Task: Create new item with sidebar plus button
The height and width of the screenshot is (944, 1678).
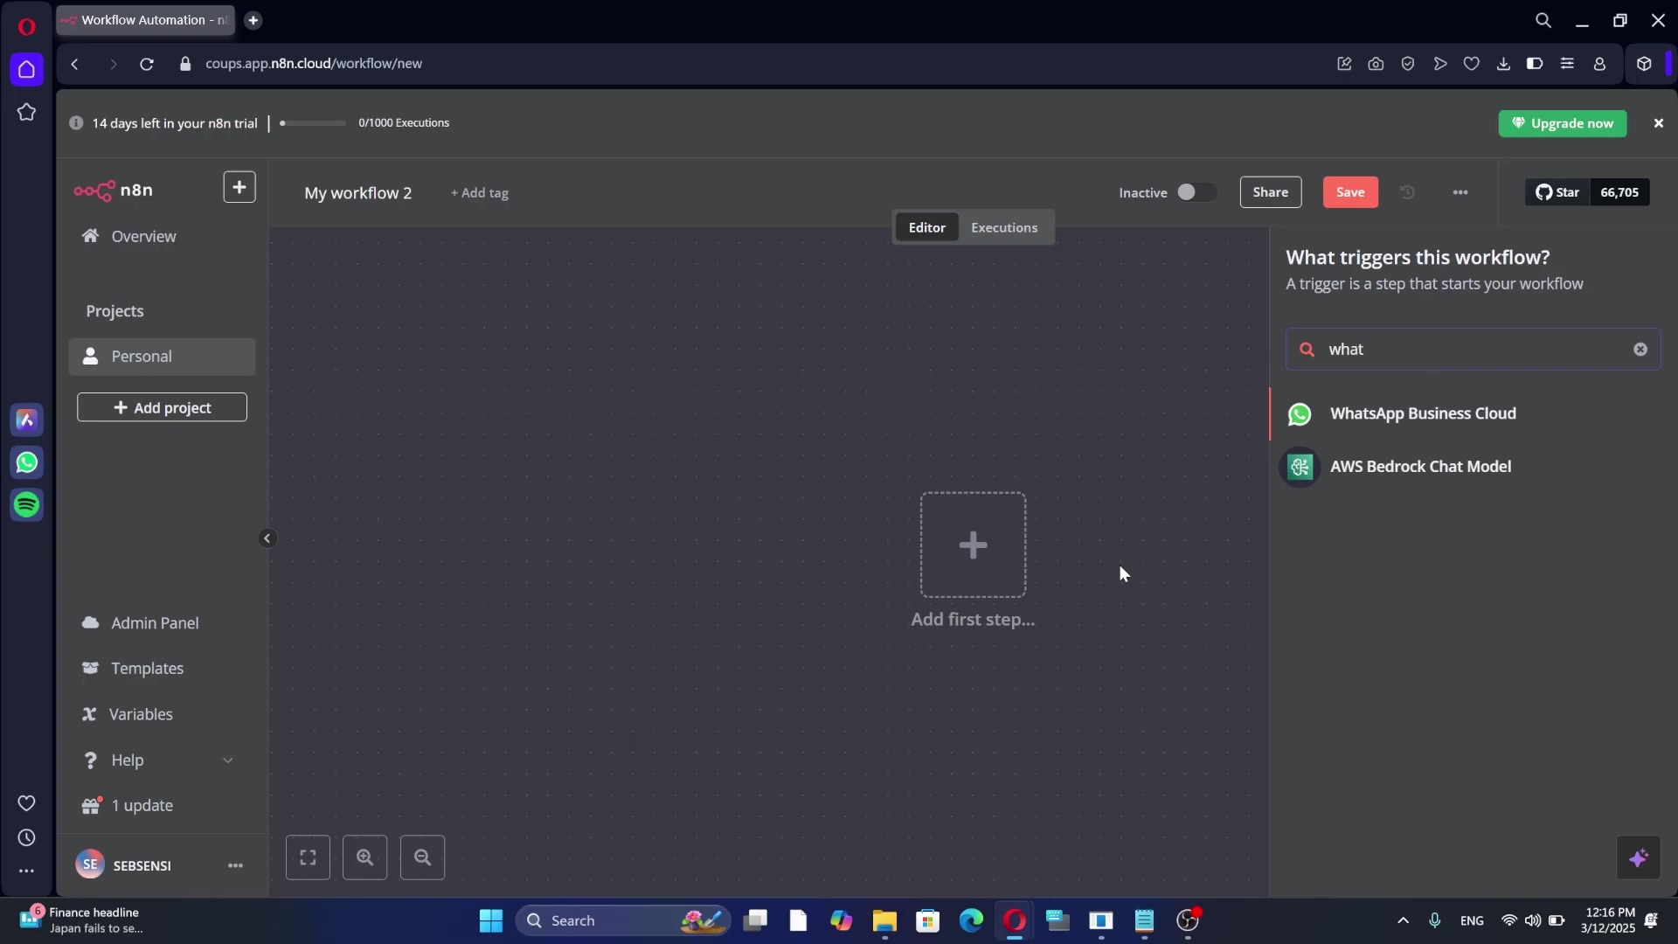Action: point(239,187)
